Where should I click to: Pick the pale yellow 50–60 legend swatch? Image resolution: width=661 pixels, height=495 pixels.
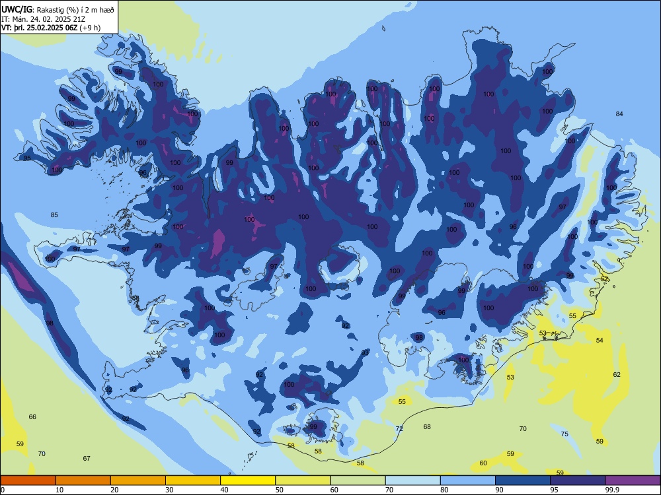coord(303,480)
